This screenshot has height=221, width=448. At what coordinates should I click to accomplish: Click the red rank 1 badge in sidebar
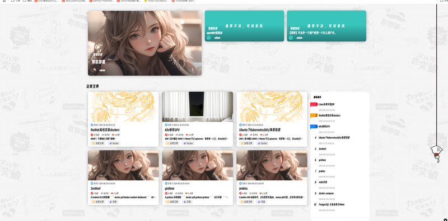[314, 104]
